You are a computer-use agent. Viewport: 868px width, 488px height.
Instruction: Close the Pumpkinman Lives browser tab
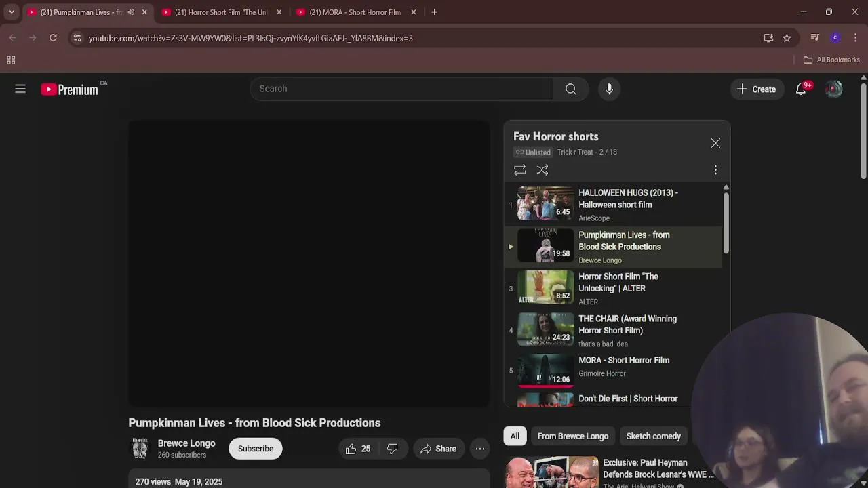[x=144, y=12]
